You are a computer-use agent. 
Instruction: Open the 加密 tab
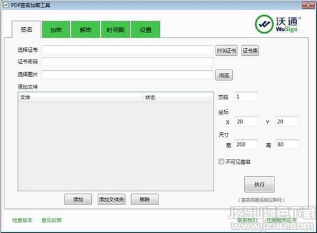[56, 30]
